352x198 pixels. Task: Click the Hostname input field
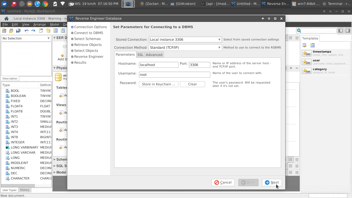click(158, 65)
